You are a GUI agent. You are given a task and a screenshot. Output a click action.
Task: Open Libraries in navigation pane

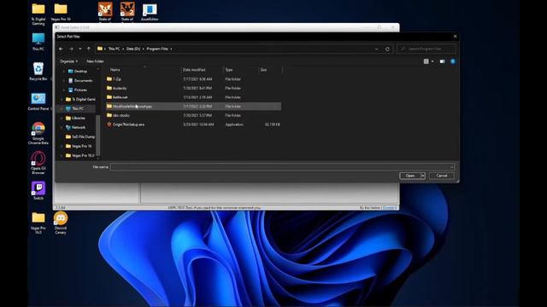[x=78, y=118]
